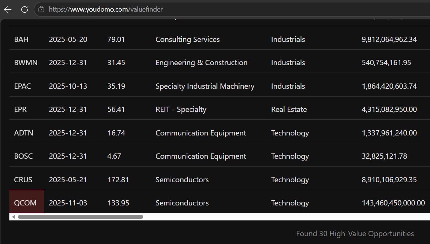This screenshot has width=430, height=244.
Task: Click Technology sector in ADTN row
Action: click(290, 133)
